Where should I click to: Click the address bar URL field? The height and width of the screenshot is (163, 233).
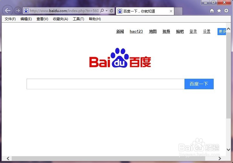tap(64, 11)
